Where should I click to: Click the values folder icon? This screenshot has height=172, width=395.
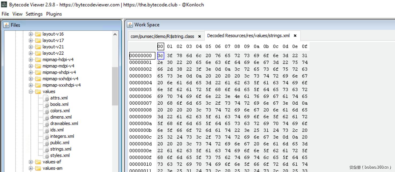point(38,92)
